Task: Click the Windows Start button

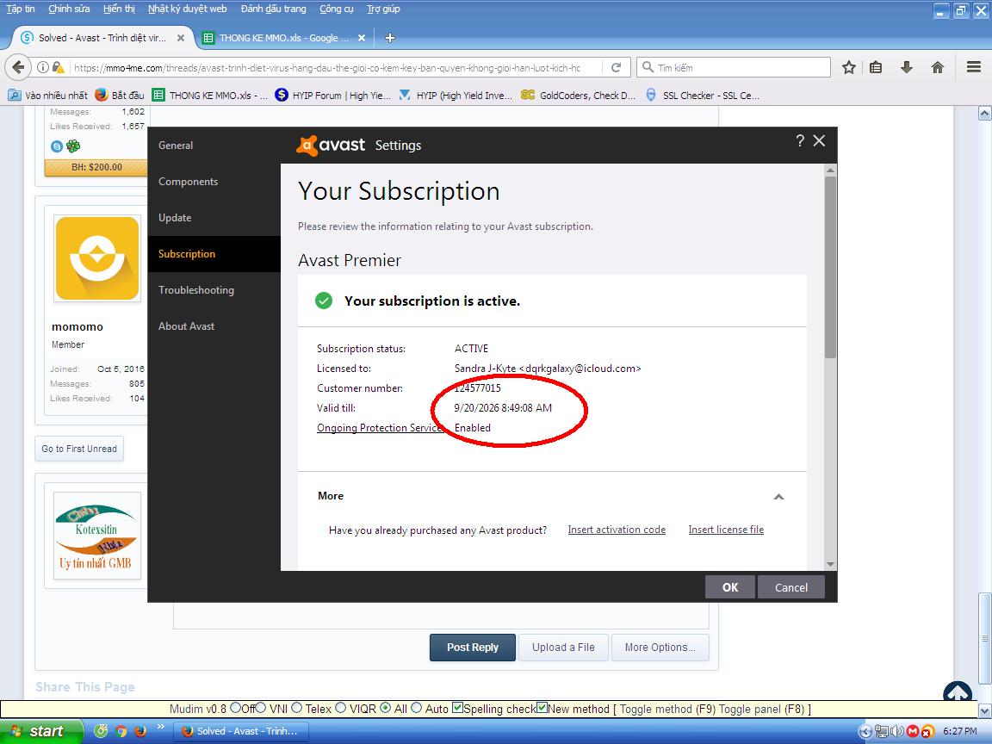Action: tap(41, 731)
